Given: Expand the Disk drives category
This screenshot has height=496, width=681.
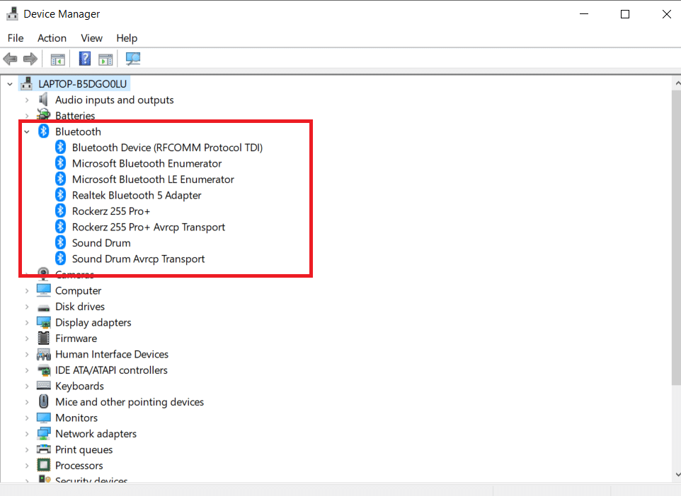Looking at the screenshot, I should [x=27, y=307].
